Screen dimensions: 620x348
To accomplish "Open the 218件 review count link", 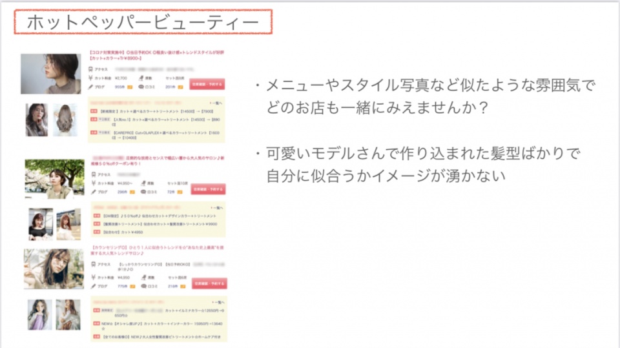I will click(173, 286).
